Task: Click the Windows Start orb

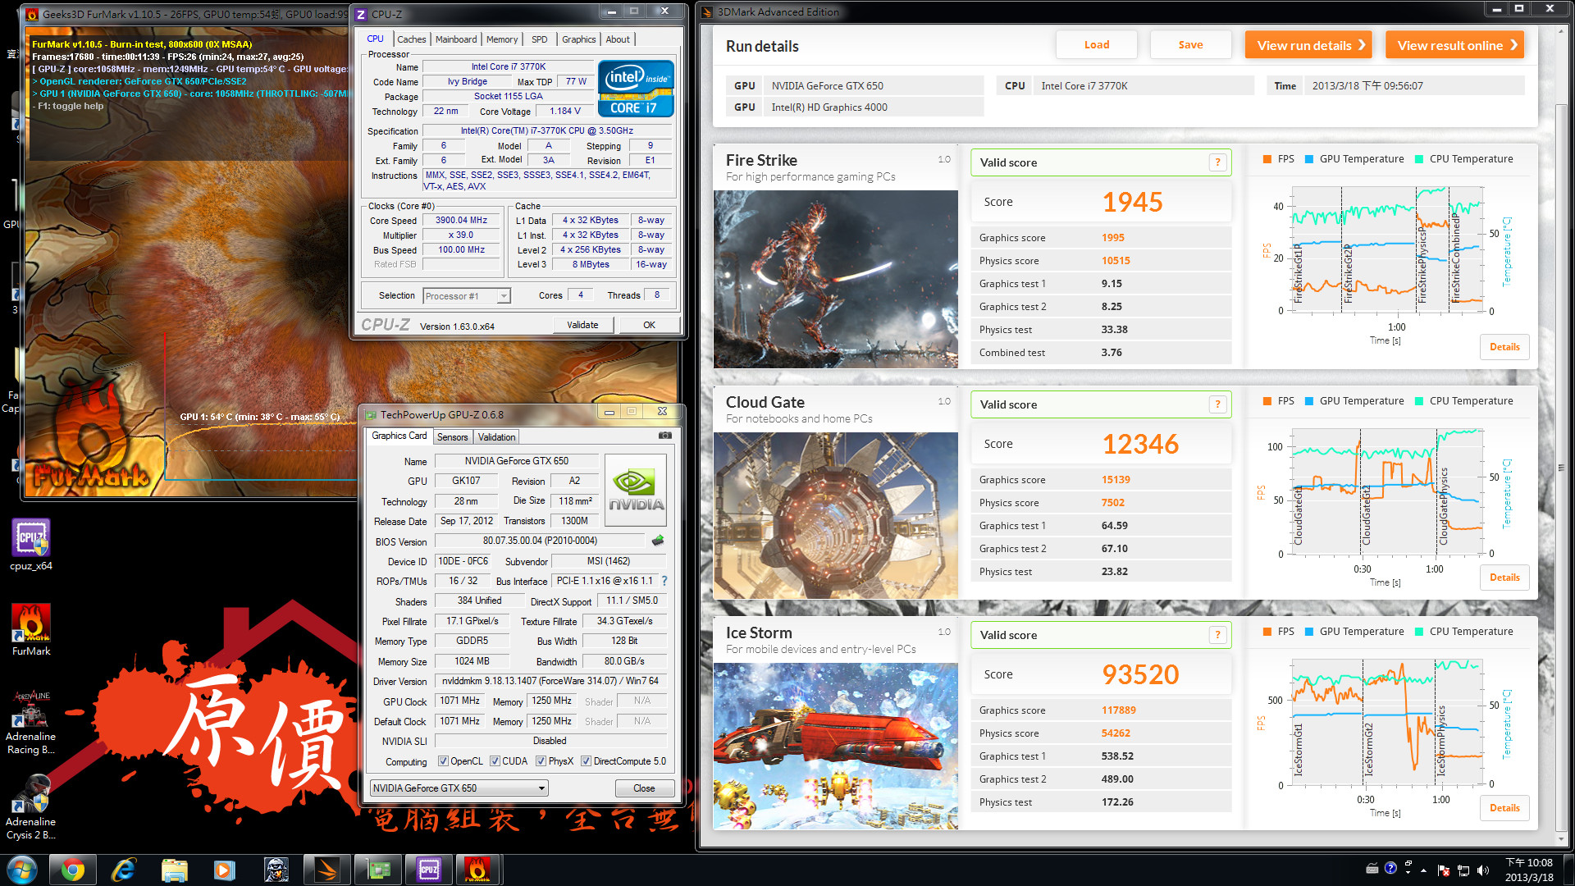Action: point(22,870)
